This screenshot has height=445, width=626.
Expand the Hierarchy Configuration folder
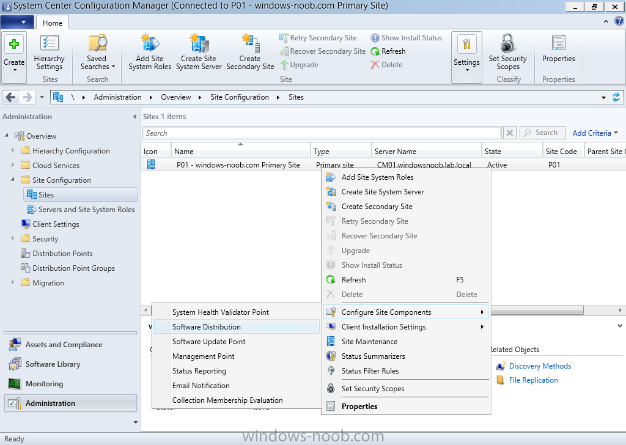click(13, 150)
